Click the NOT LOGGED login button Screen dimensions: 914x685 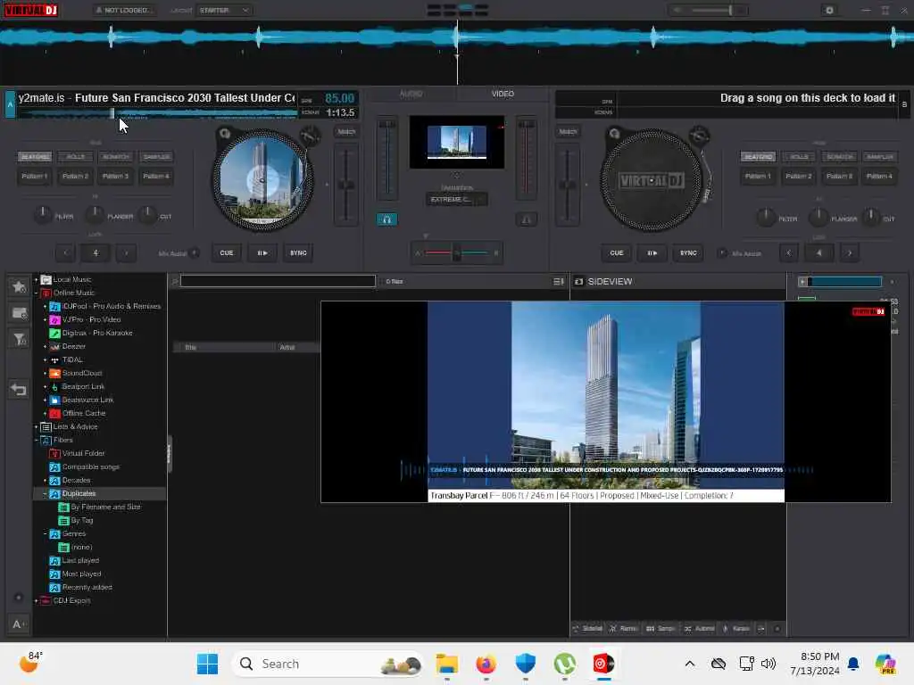[124, 10]
